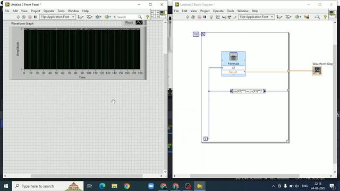The width and height of the screenshot is (340, 191).
Task: Open Tools menu in Block Diagram
Action: tap(230, 11)
